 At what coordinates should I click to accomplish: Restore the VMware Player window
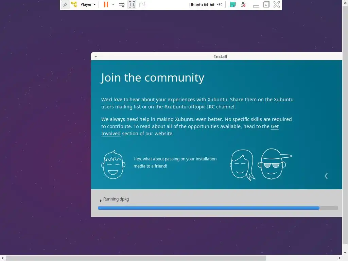click(266, 4)
